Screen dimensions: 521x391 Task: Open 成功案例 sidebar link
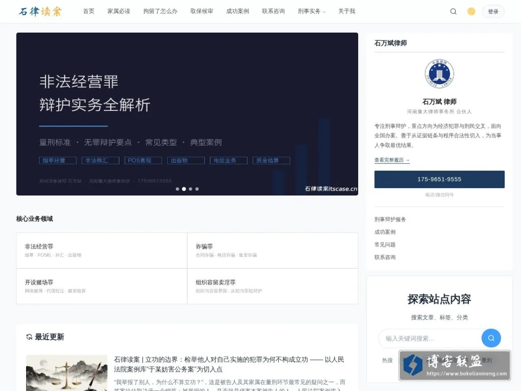tap(385, 232)
